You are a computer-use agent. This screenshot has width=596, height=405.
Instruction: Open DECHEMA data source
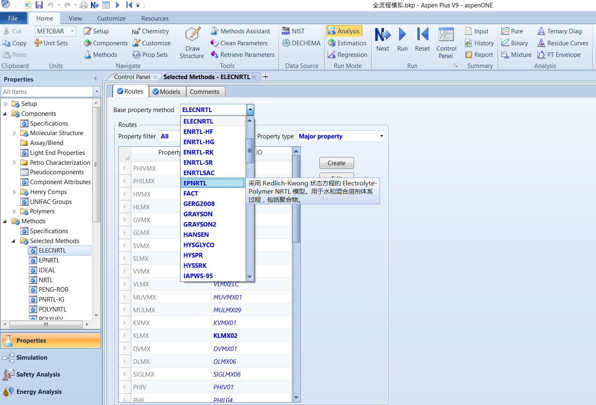pyautogui.click(x=301, y=43)
